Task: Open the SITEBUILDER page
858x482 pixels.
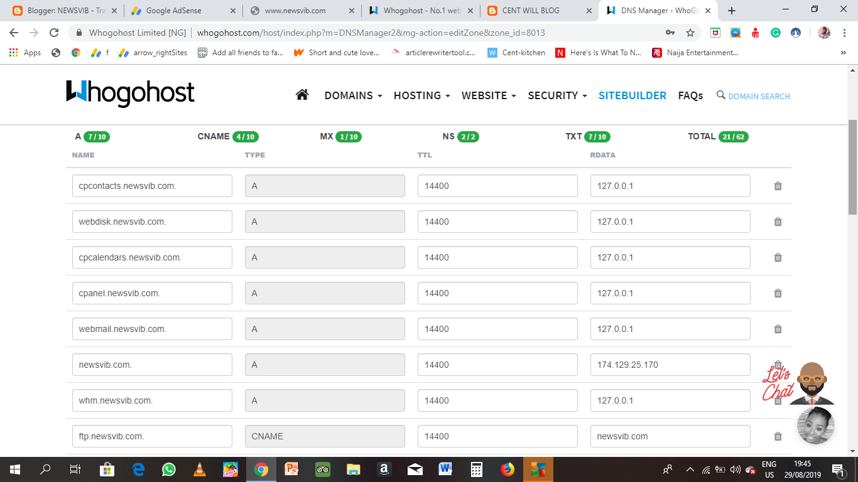Action: pos(633,95)
